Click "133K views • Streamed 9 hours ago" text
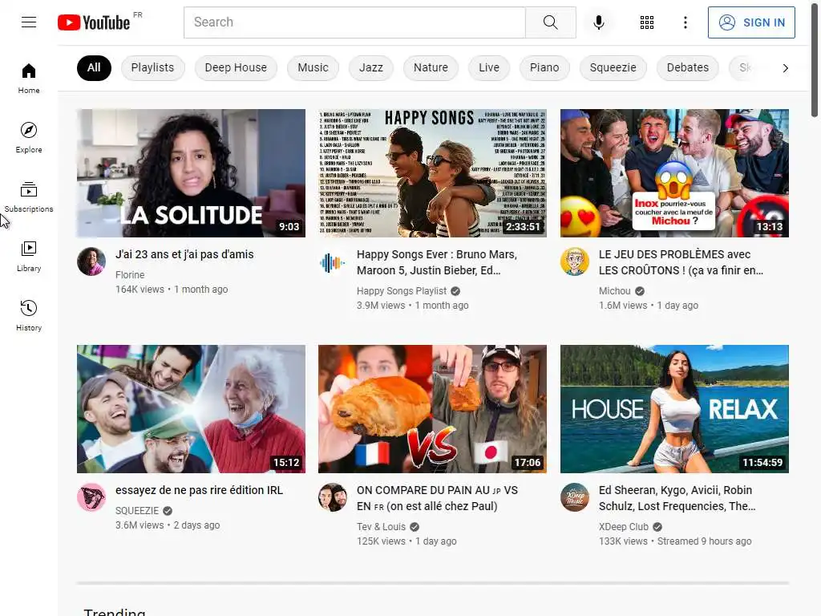Screen dimensions: 821x616 coord(675,541)
